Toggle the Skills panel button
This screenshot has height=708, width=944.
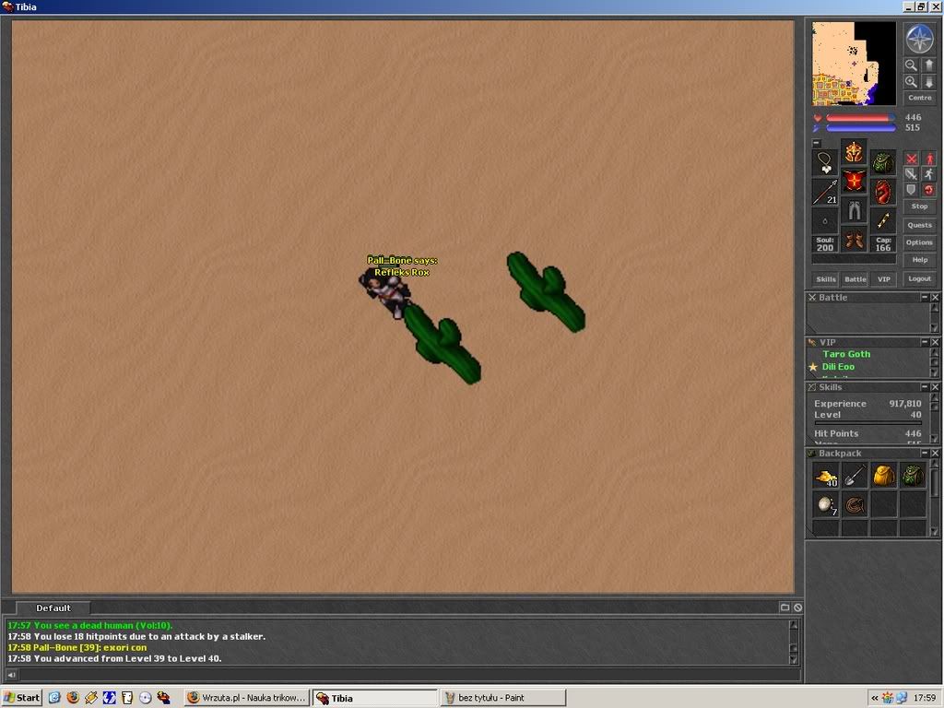point(825,279)
